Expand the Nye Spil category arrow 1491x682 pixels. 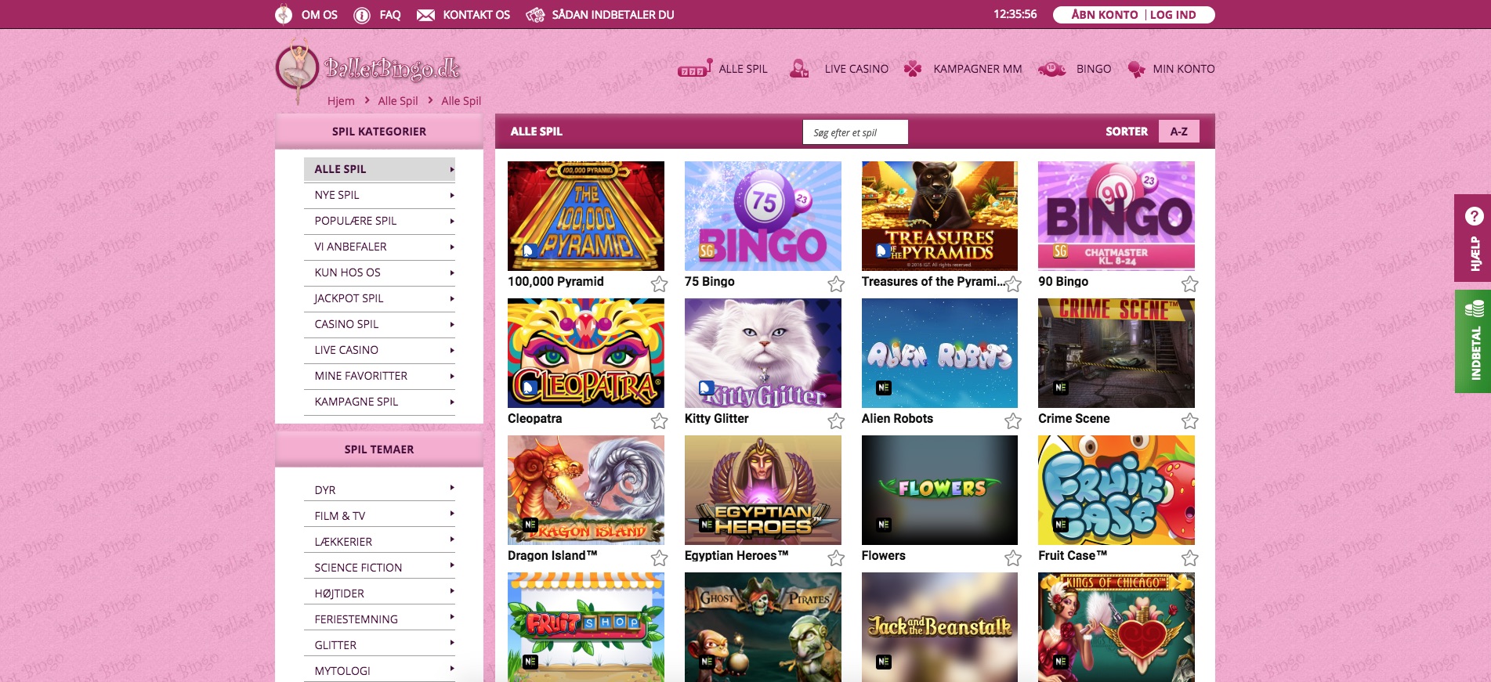(x=452, y=195)
